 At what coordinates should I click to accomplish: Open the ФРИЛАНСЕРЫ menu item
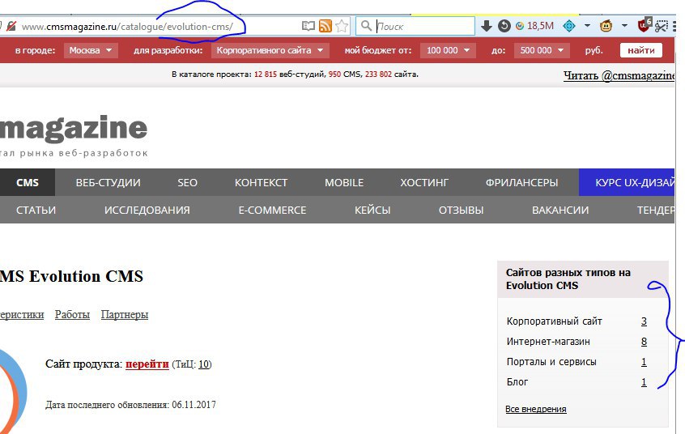point(521,182)
